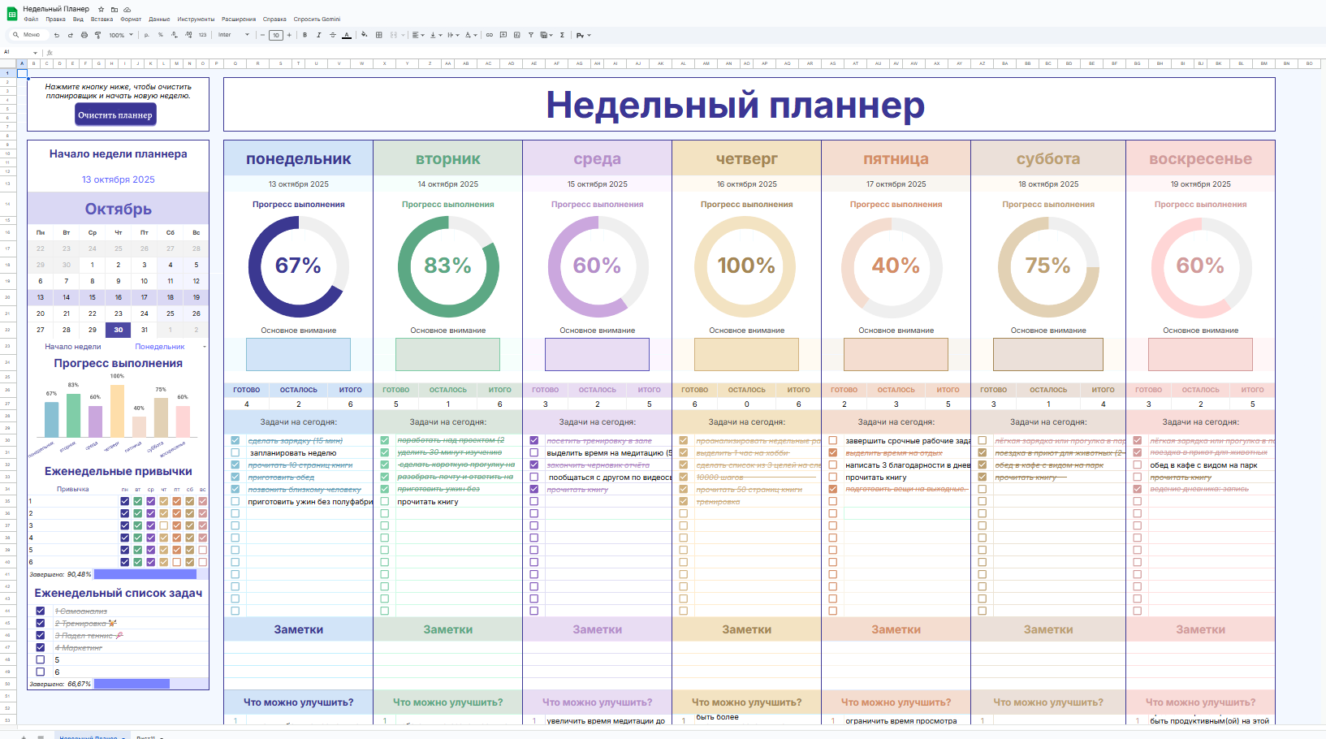Click the Redo arrow icon

click(x=70, y=35)
